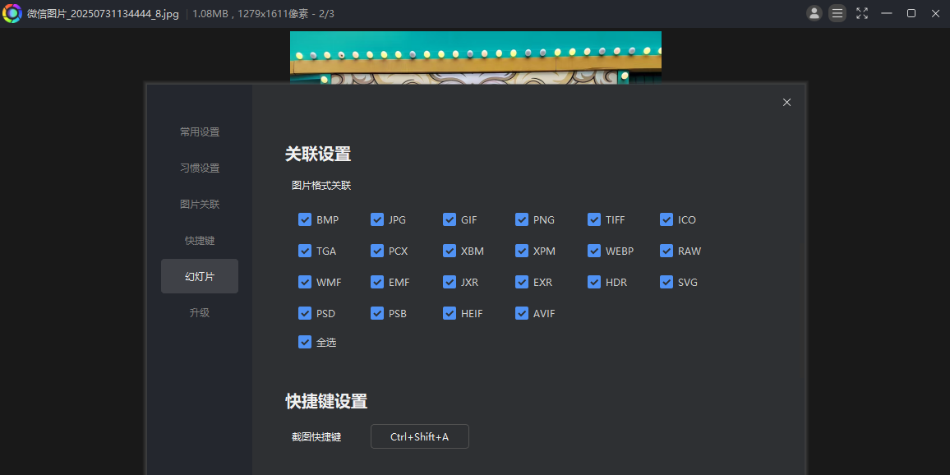The height and width of the screenshot is (475, 950).
Task: Disable PNG file association
Action: point(522,219)
